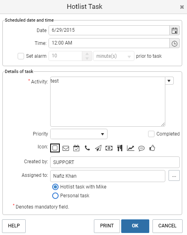The height and width of the screenshot is (235, 187).
Task: Open the Priority dropdown
Action: 79,134
